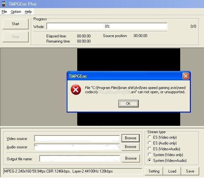The height and width of the screenshot is (178, 204).
Task: Select ES (Audio only) stream type
Action: tap(162, 143)
